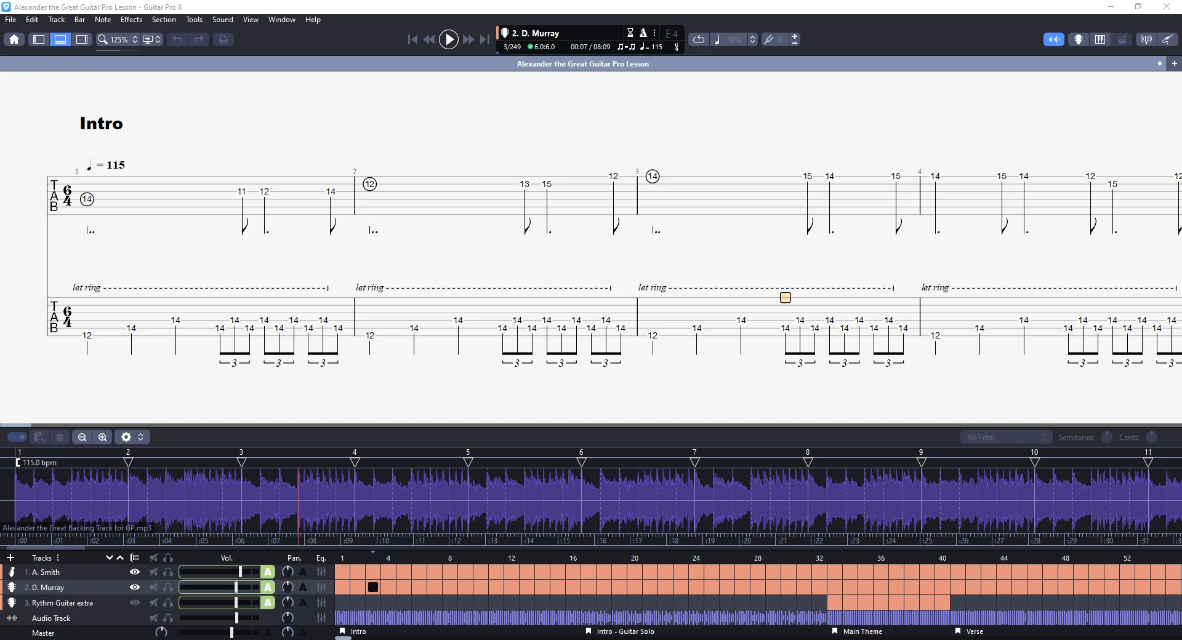Click the 115.0 bpm tempo marker
1182x640 pixels.
pos(37,462)
